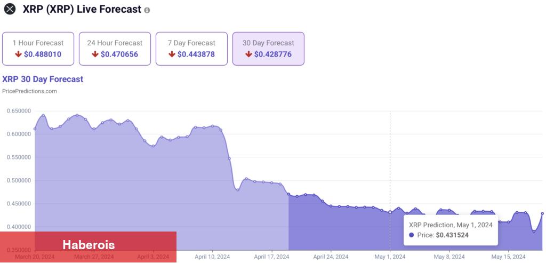Click the $0.443878 forecast value
546x263 pixels.
(x=196, y=54)
